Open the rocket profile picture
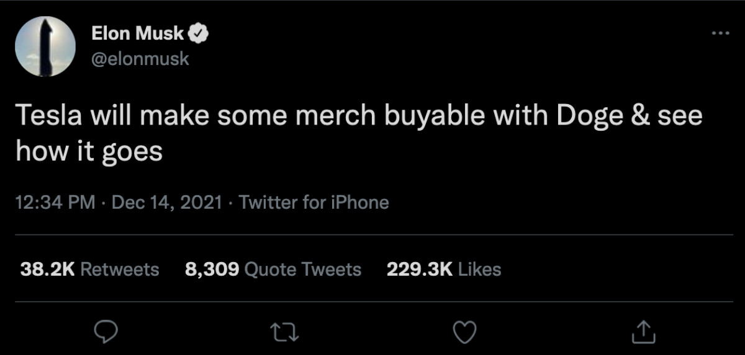Viewport: 745px width, 355px height. pos(45,47)
